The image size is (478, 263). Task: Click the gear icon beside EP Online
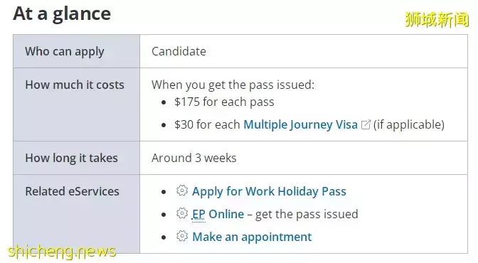coord(182,213)
